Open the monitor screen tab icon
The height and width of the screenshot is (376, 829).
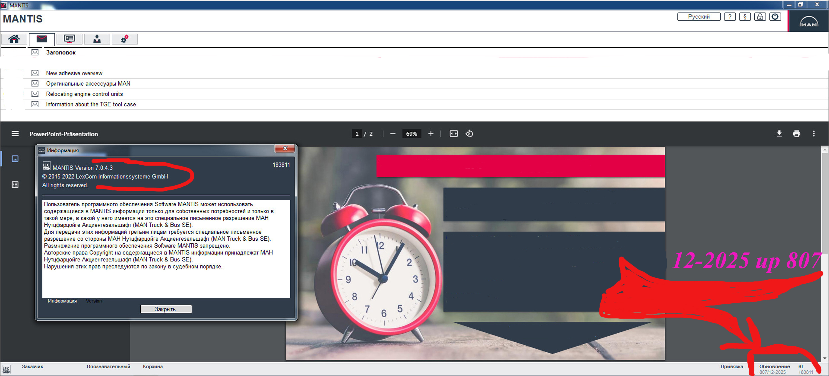[x=69, y=39]
